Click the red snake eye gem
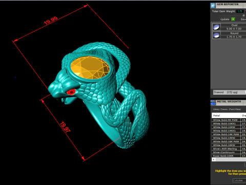Image resolution: width=246 pixels, height=185 pixels. pos(71,92)
